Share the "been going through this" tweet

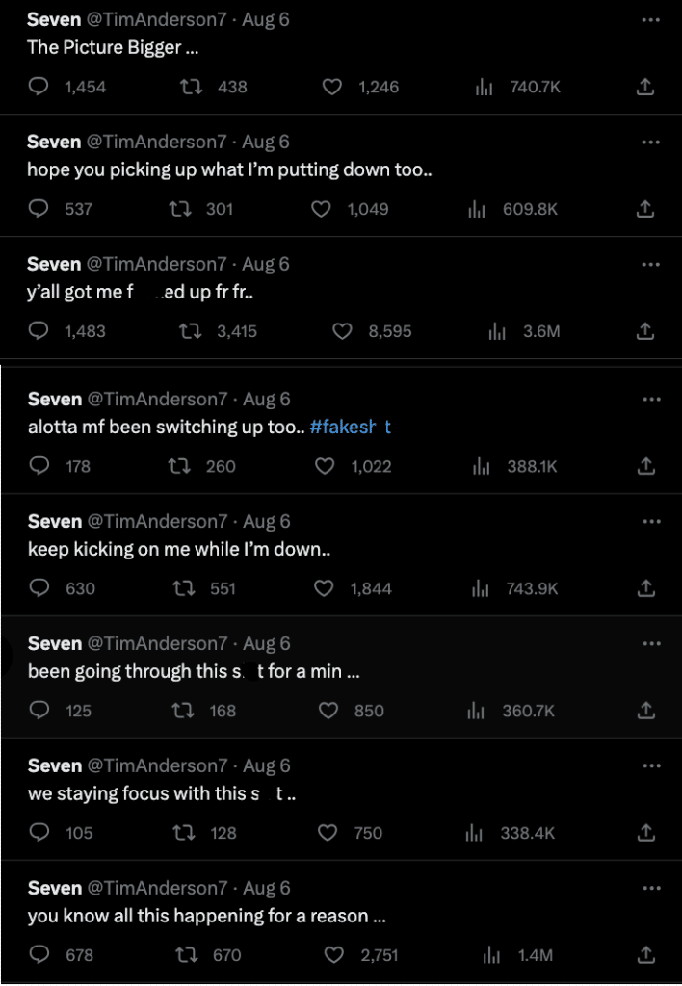[646, 711]
